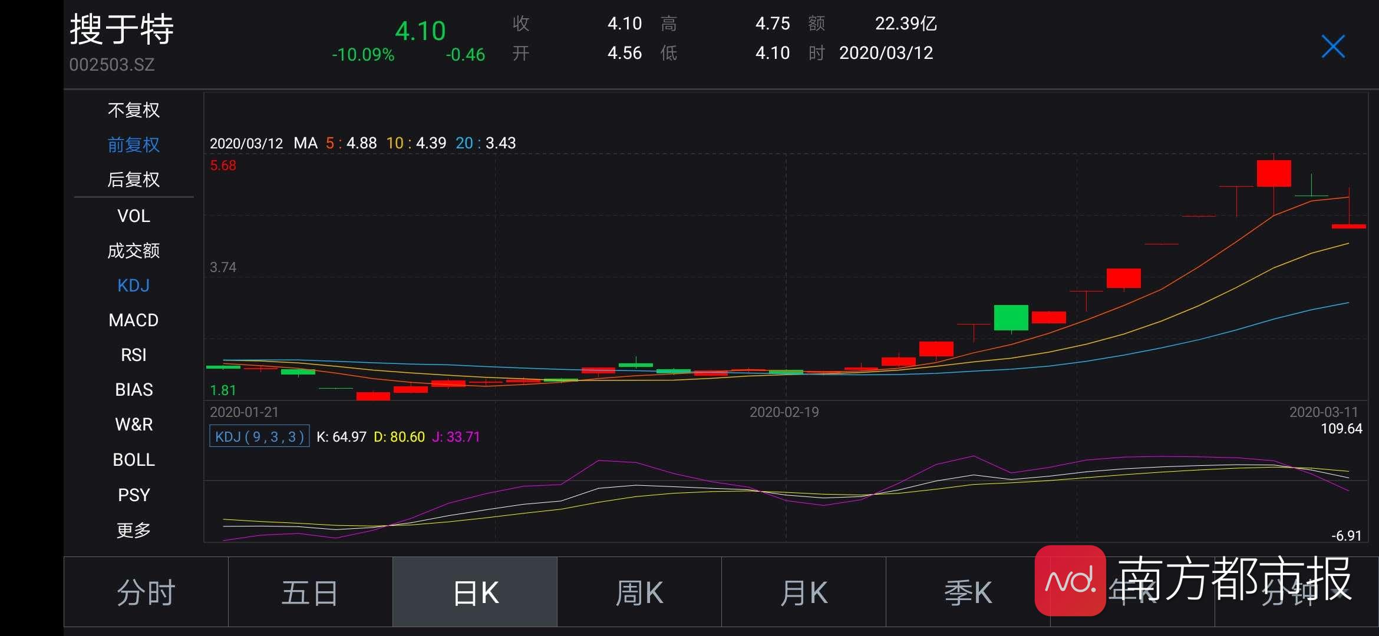Open 更多 indicators list
1379x636 pixels.
(x=134, y=531)
